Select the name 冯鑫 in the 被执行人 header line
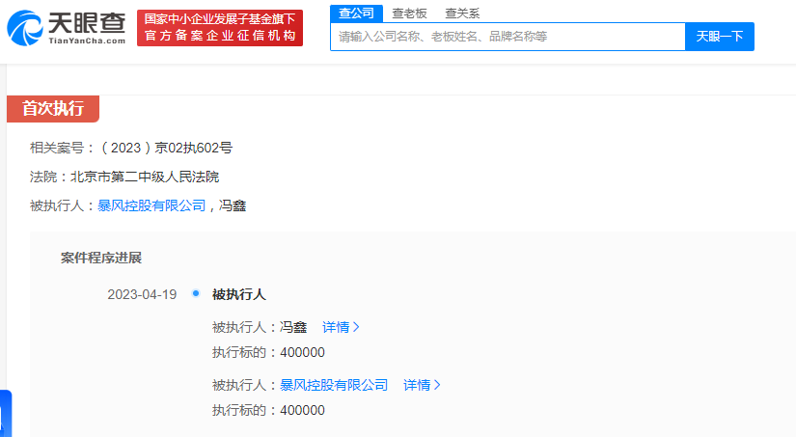Screen dimensions: 796x437 click(233, 205)
